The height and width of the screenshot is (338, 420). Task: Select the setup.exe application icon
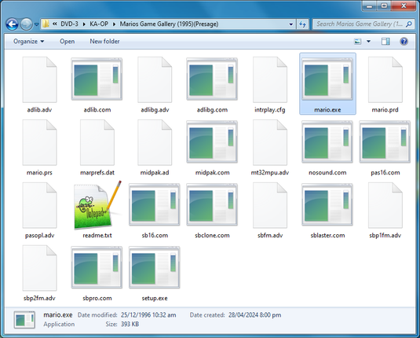[x=155, y=267]
